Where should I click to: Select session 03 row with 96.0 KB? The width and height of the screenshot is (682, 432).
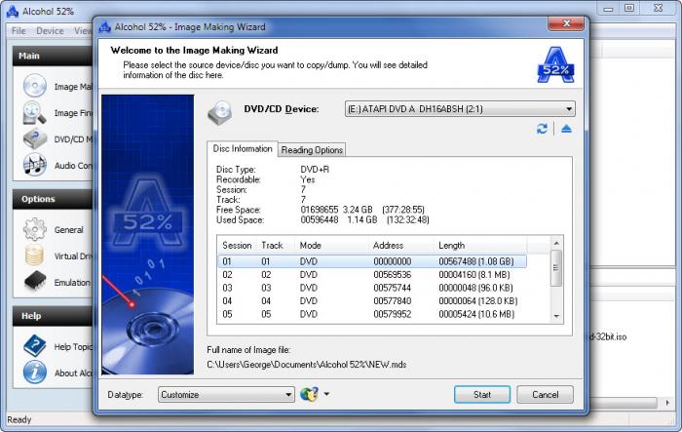click(x=372, y=288)
